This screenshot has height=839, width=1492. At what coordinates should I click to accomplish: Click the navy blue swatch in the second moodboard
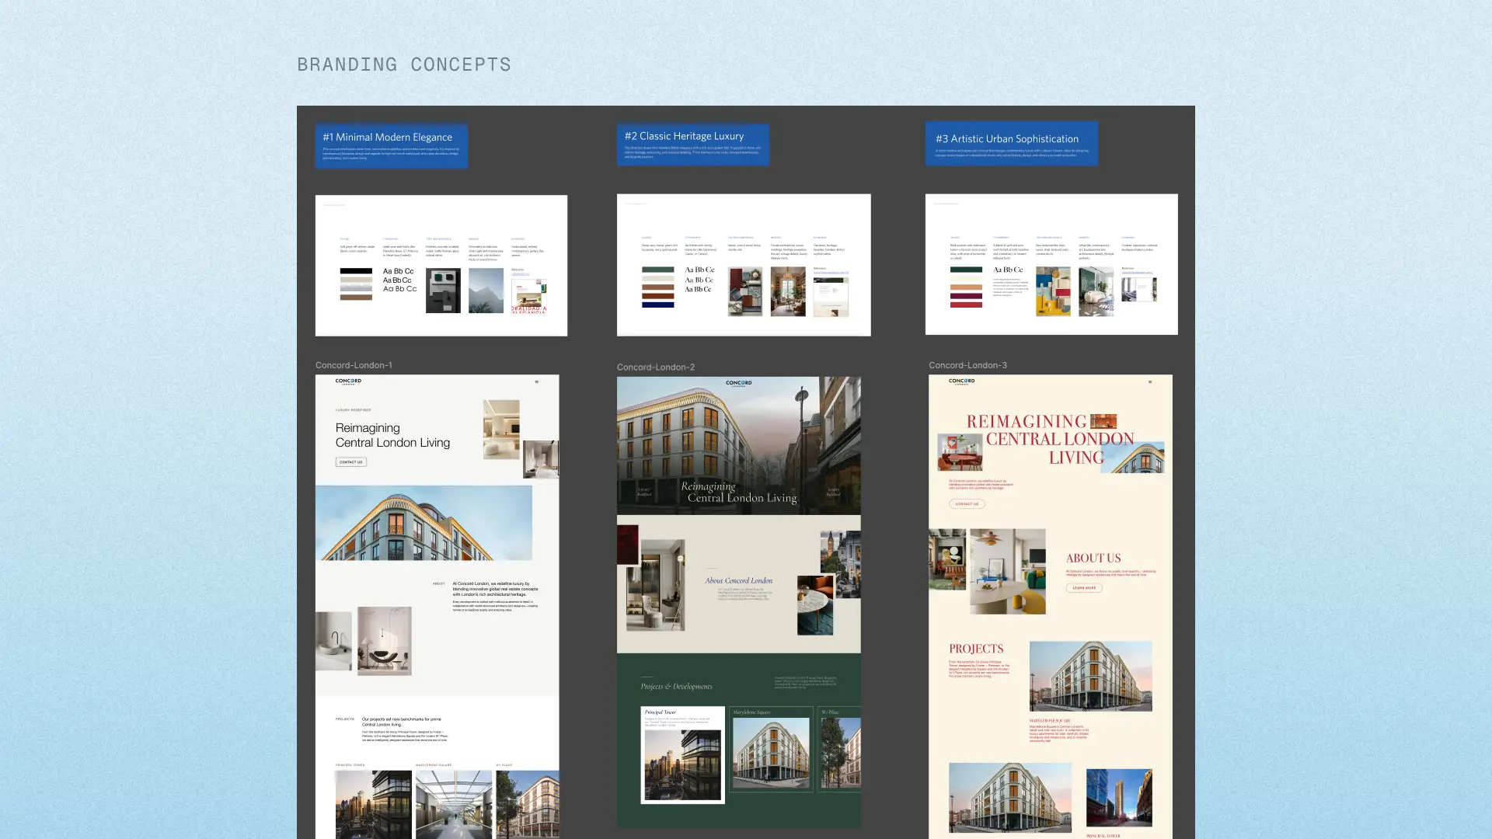pos(657,305)
